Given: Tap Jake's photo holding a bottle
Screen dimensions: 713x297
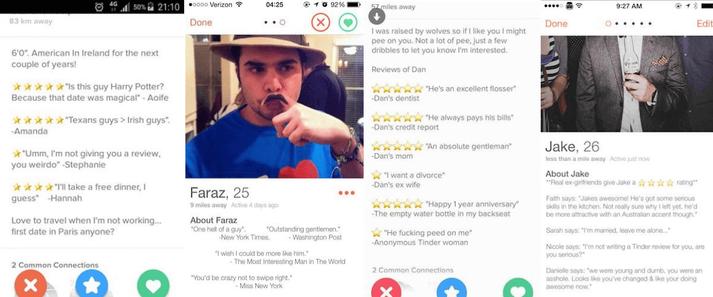Looking at the screenshot, I should pos(627,84).
